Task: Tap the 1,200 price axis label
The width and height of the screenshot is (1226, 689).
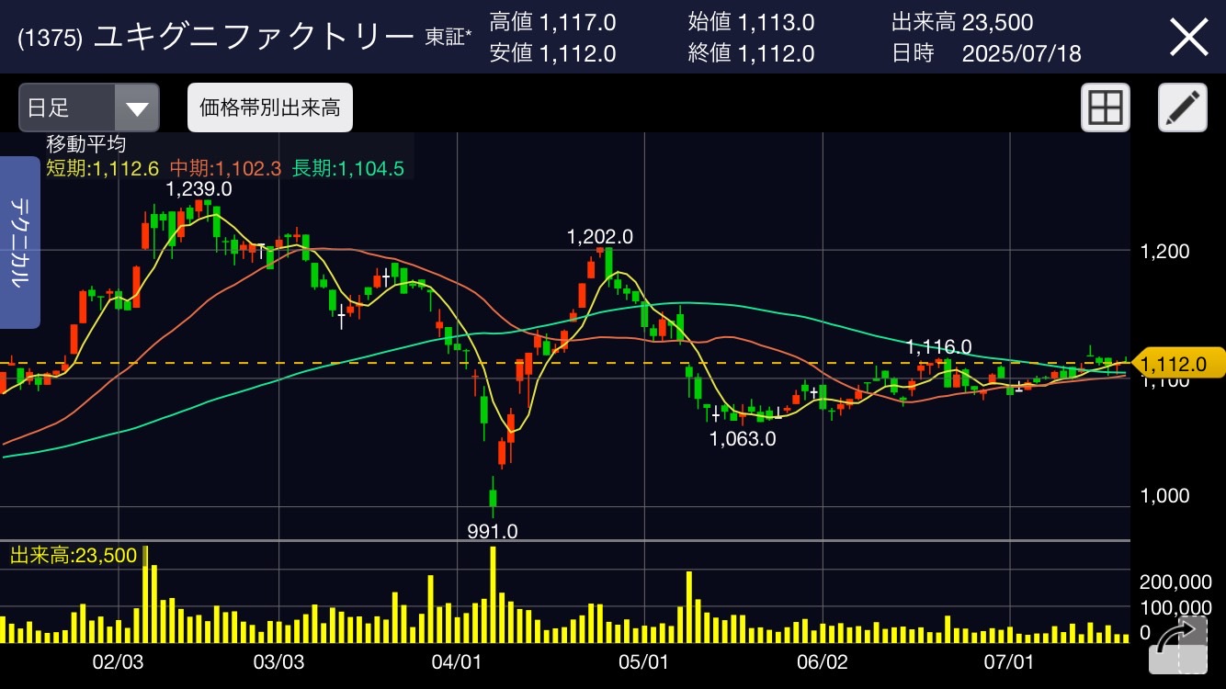Action: [1164, 251]
